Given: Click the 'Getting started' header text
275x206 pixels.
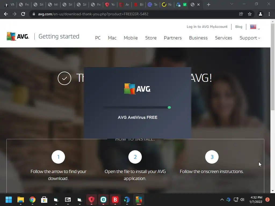Looking at the screenshot, I should [59, 36].
